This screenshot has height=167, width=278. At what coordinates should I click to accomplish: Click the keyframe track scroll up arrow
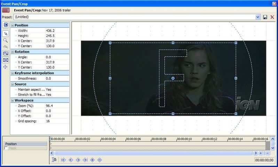[x=273, y=139]
